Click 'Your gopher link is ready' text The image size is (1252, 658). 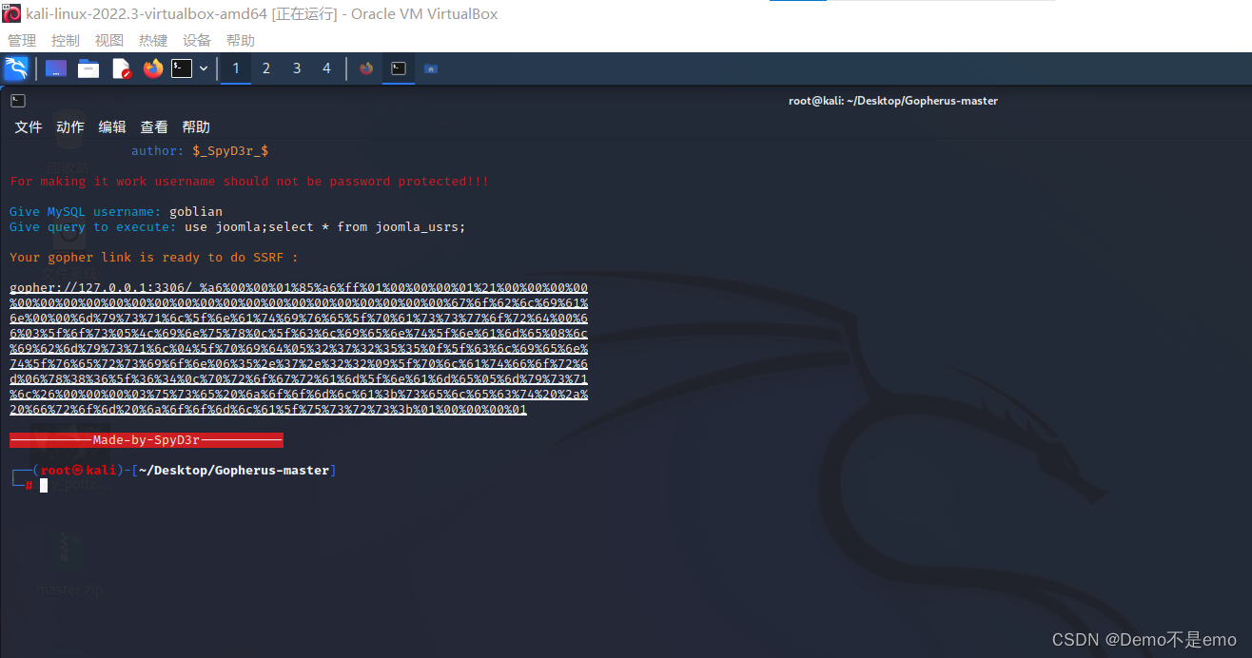(154, 258)
